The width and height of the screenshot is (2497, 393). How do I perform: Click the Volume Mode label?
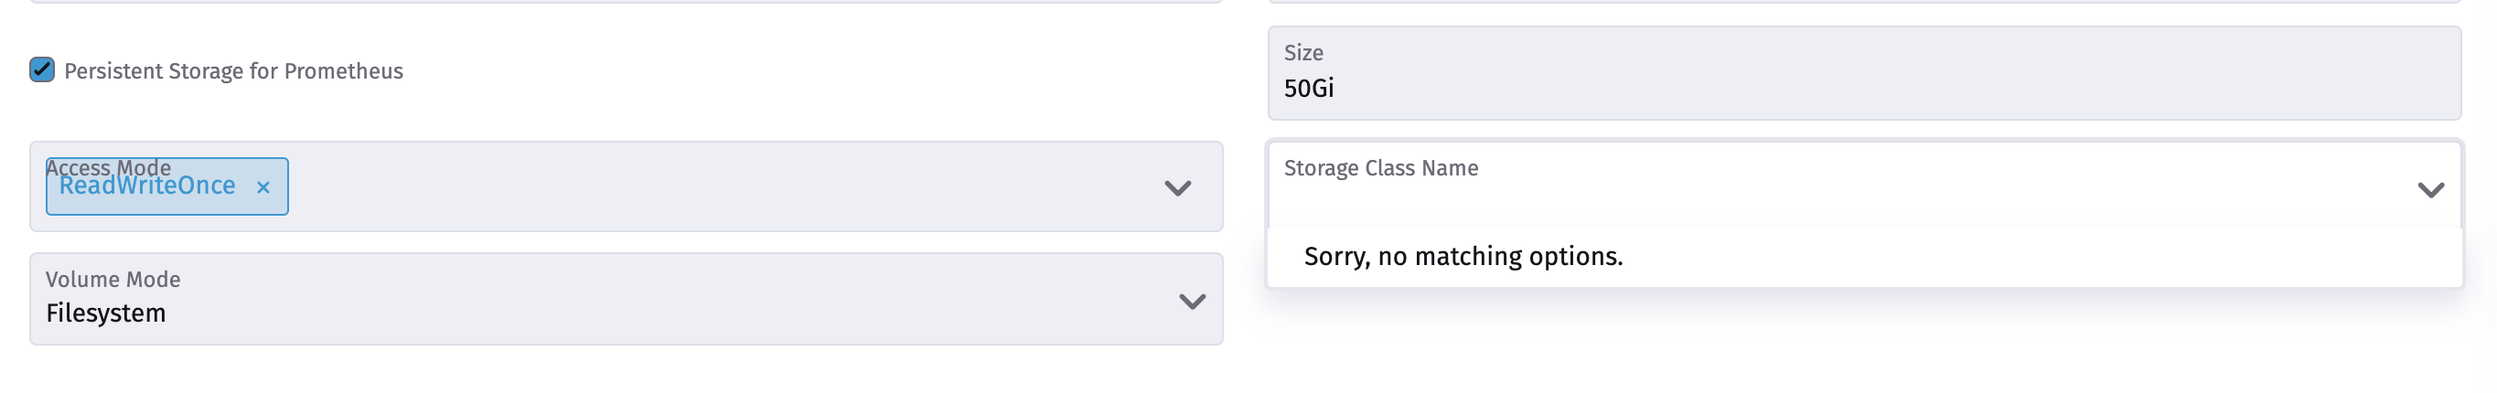pyautogui.click(x=113, y=280)
